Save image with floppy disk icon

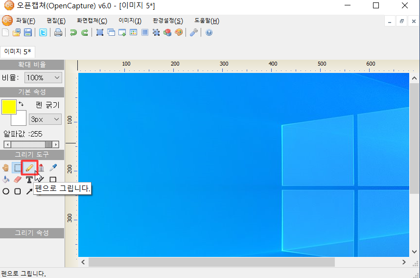coord(28,32)
